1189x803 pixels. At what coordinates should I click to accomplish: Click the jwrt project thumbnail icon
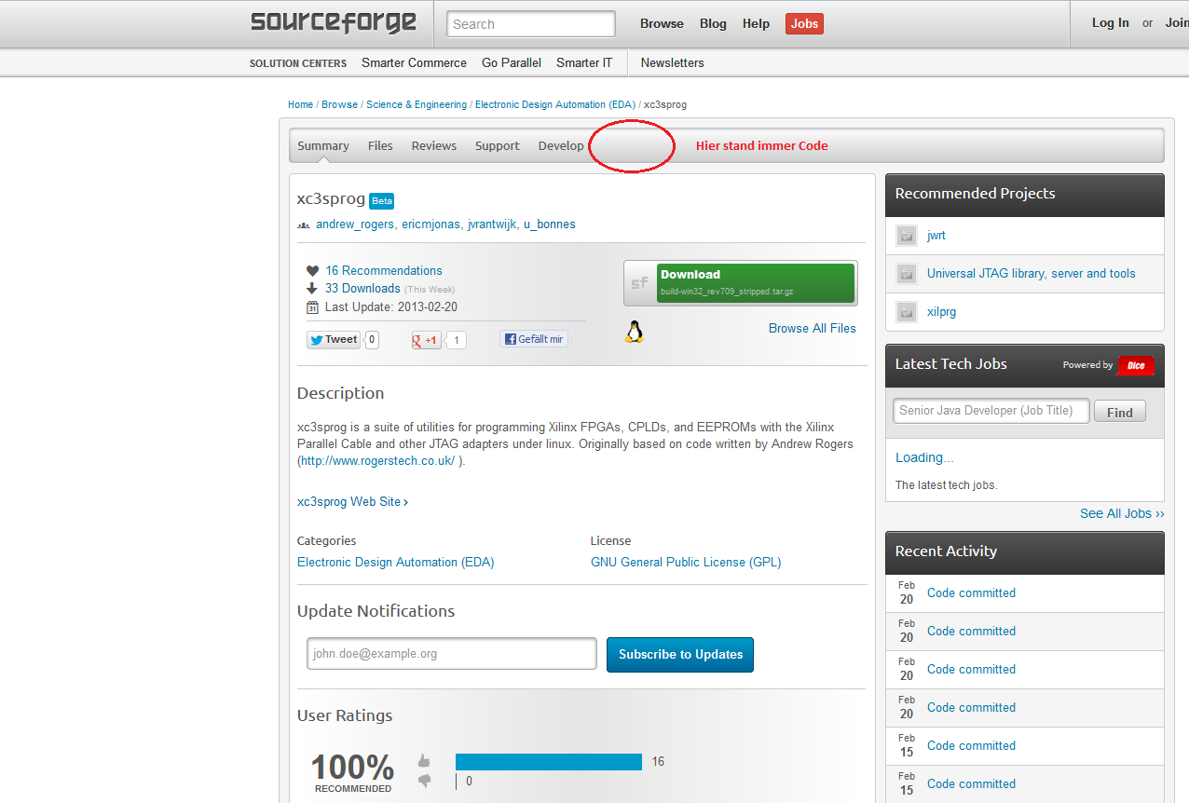coord(907,236)
